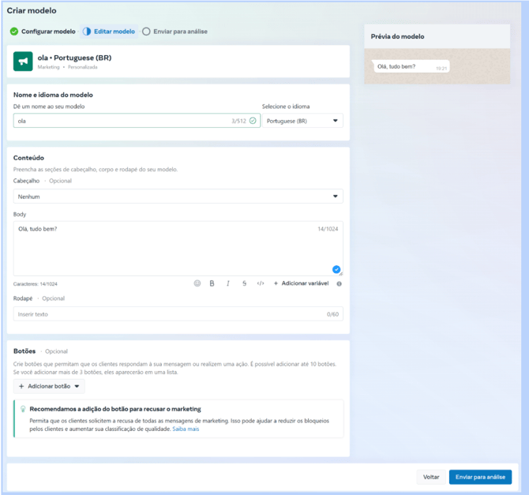Click the Voltar button
This screenshot has height=495, width=529.
pos(431,477)
